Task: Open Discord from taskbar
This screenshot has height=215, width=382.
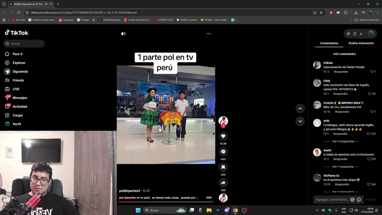Action: click(x=227, y=210)
